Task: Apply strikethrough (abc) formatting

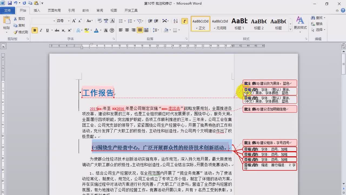Action: 57,30
